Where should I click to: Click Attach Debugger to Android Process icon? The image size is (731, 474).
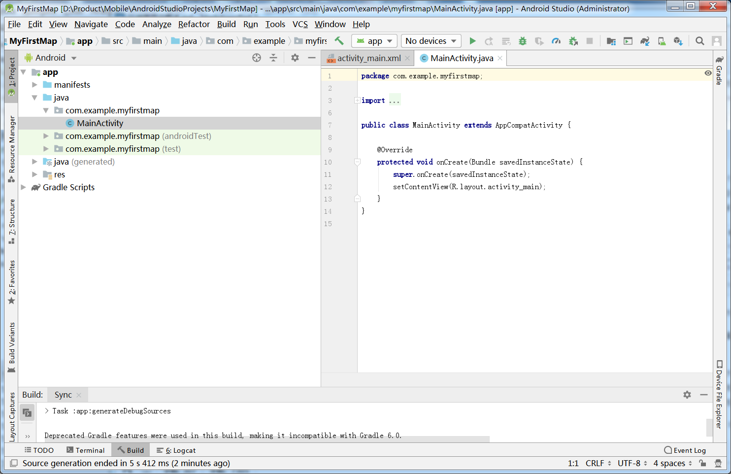(x=573, y=41)
